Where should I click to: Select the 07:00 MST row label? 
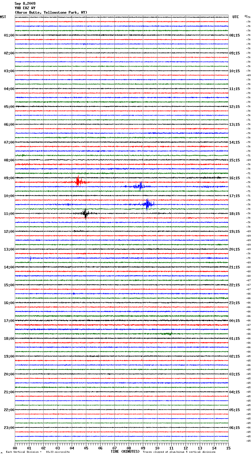(x=9, y=142)
